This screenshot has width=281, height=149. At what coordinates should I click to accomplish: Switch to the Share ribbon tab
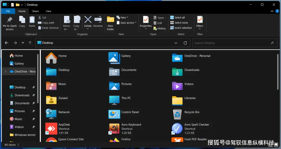[35, 11]
